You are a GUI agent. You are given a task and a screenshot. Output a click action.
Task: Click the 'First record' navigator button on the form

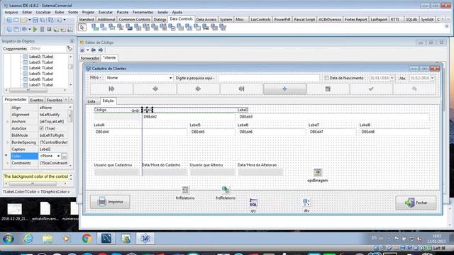(x=111, y=89)
